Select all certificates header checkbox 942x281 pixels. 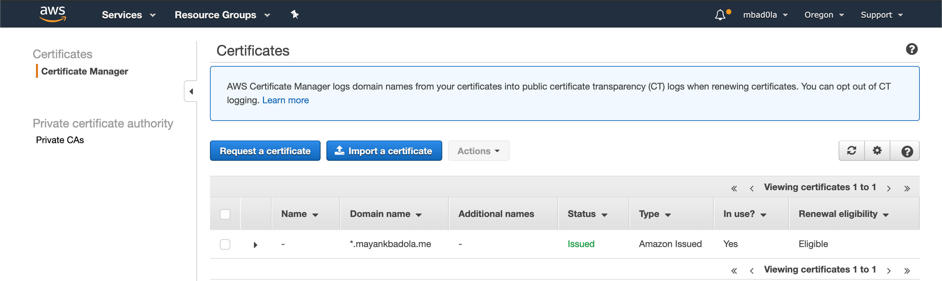point(225,214)
